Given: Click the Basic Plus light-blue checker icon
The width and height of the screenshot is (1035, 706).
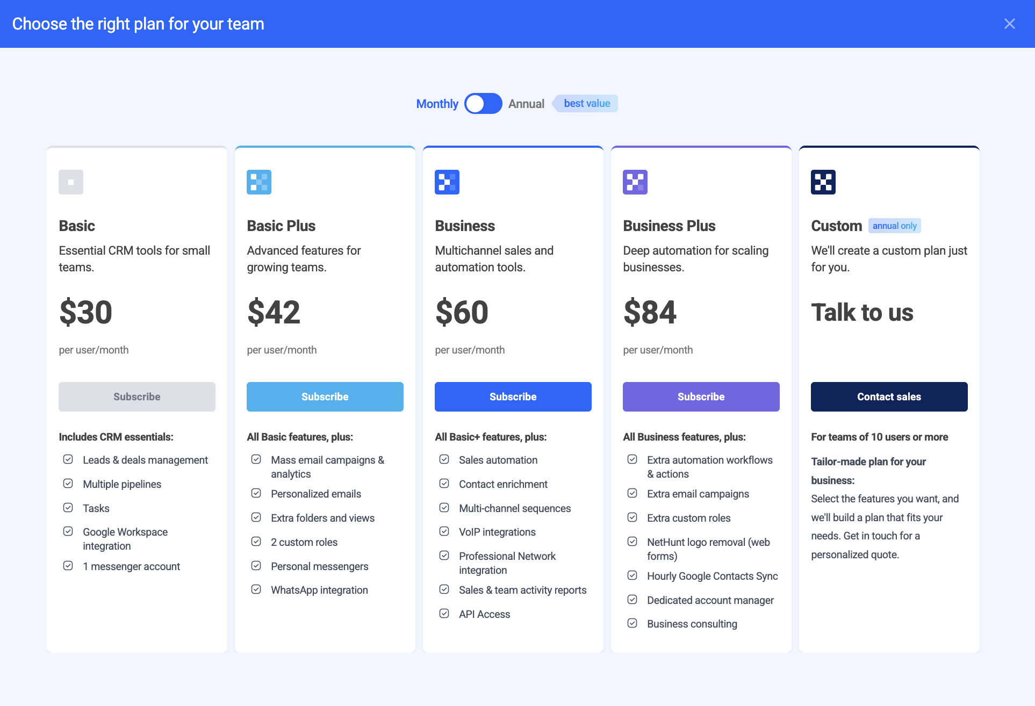Looking at the screenshot, I should (259, 182).
